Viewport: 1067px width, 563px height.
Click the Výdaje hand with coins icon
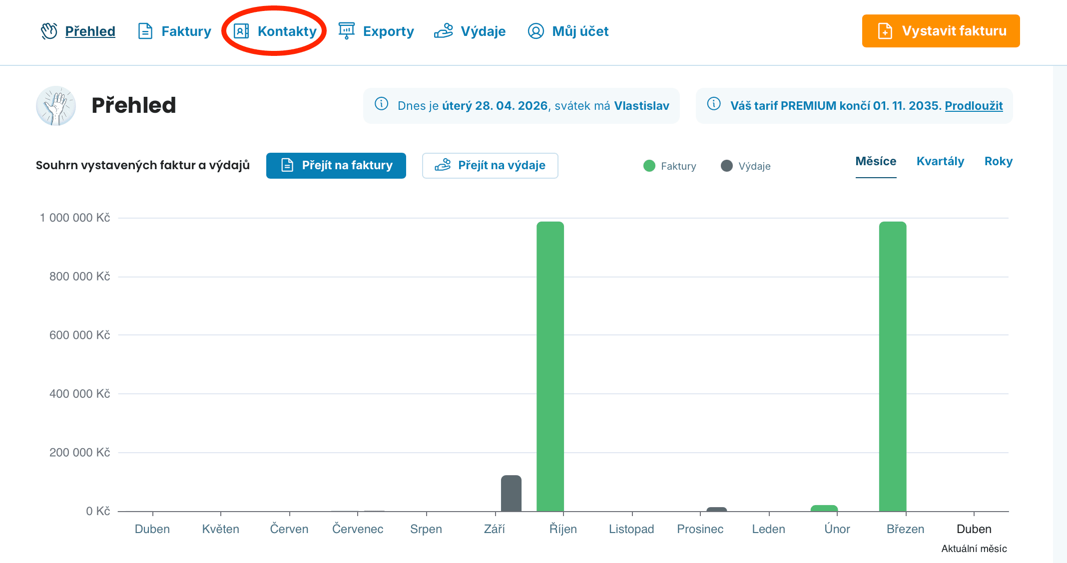tap(444, 31)
